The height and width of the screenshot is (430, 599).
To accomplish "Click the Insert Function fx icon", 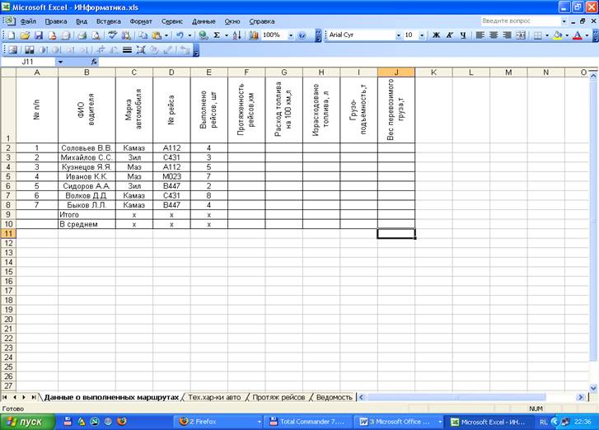I will pos(94,62).
